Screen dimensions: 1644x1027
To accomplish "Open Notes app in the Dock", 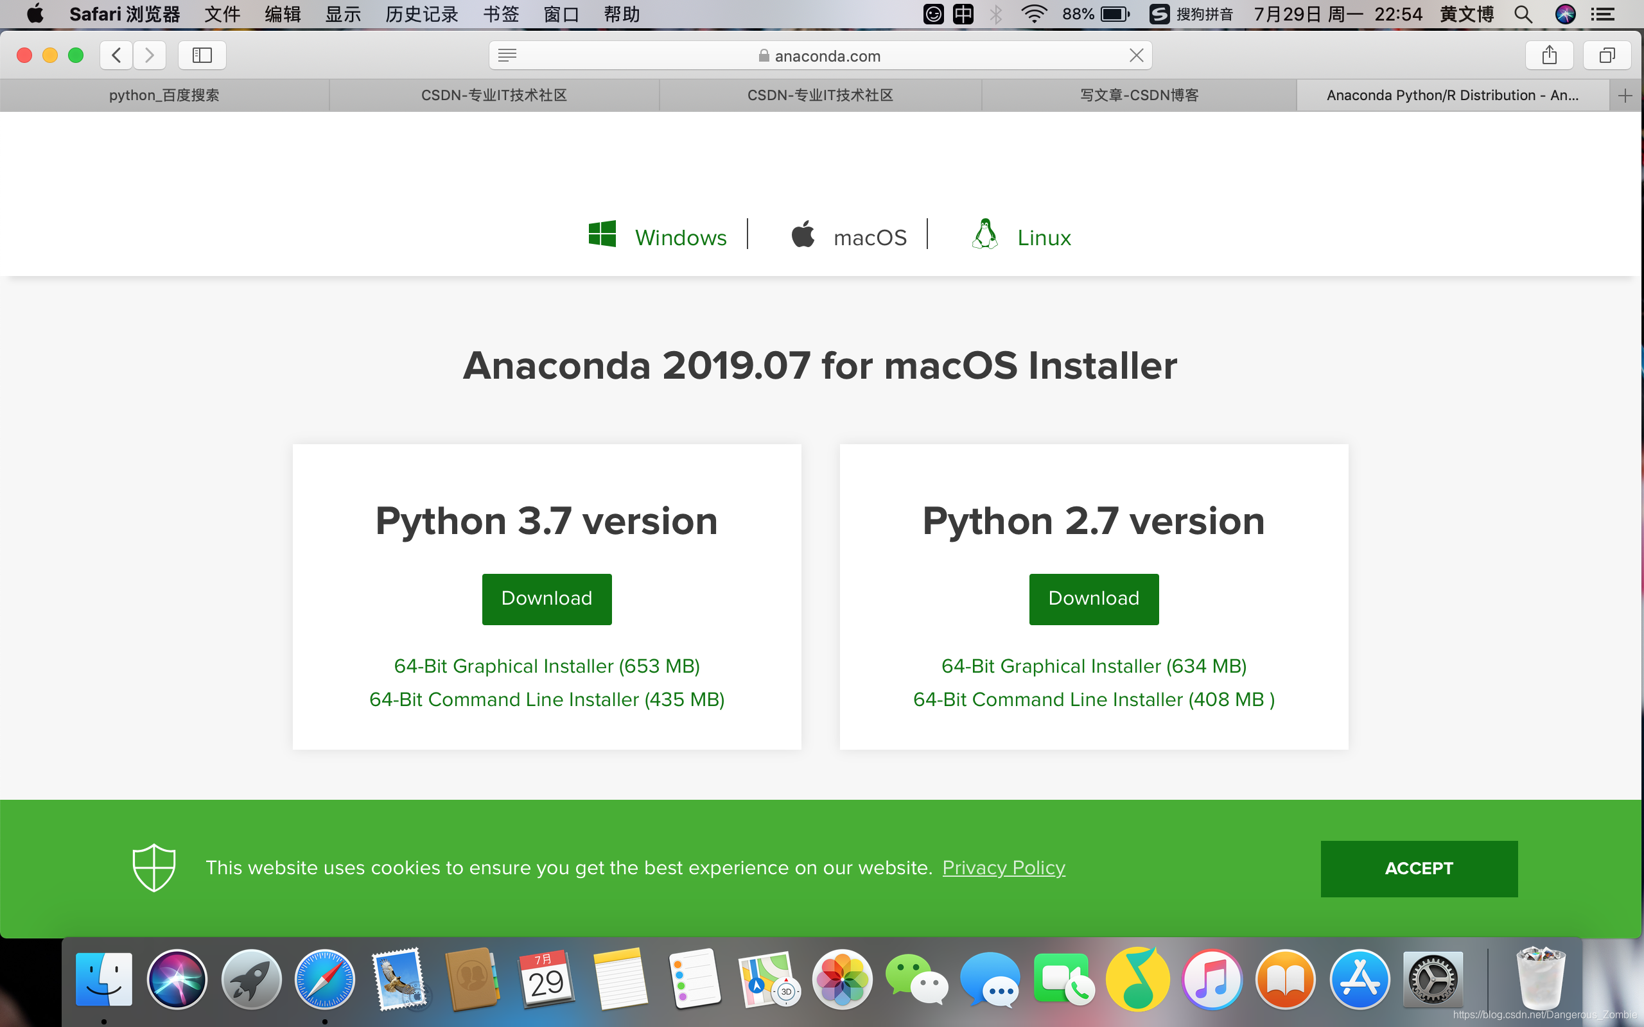I will pos(620,979).
